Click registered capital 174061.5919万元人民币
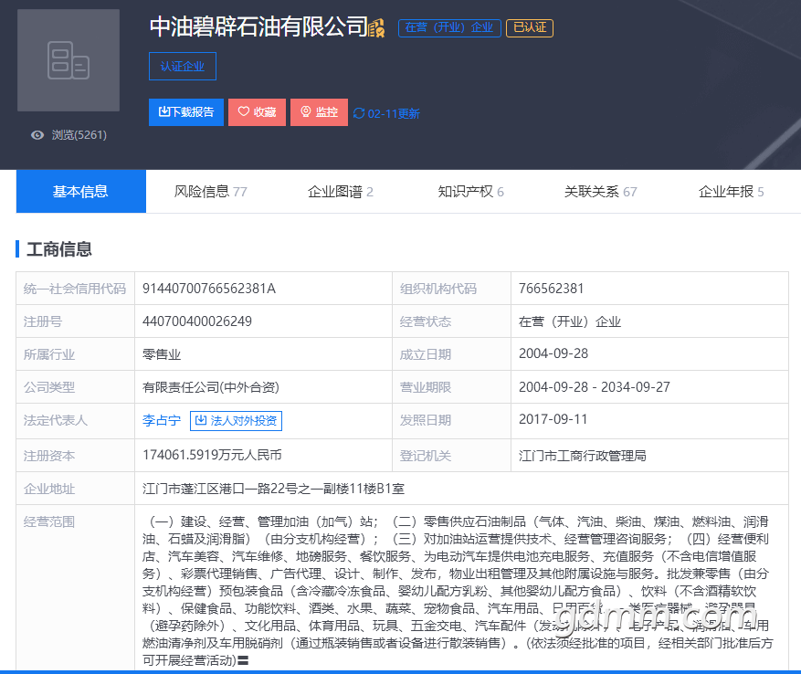This screenshot has width=801, height=674. coord(212,455)
